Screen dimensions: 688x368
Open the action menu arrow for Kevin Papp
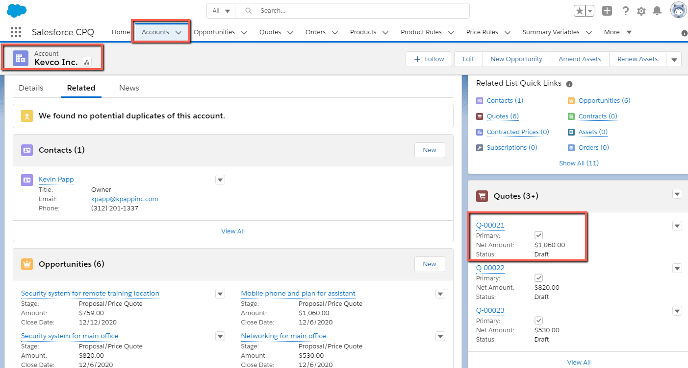[220, 180]
